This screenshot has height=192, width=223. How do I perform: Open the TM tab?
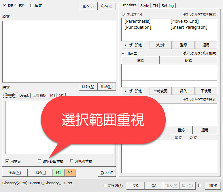pos(155,5)
